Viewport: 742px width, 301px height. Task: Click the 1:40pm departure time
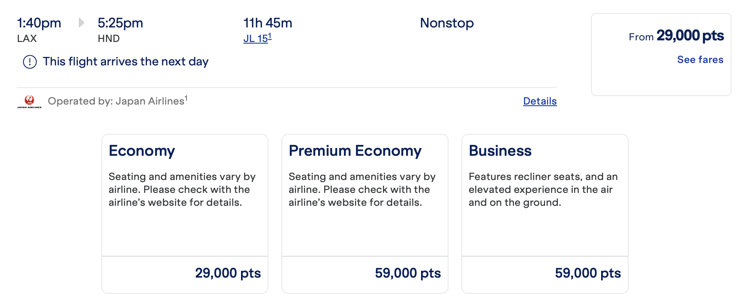tap(39, 23)
